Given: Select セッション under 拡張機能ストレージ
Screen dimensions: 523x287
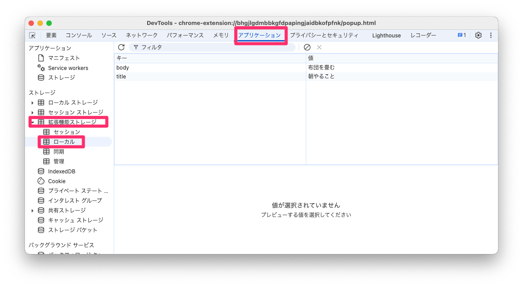Looking at the screenshot, I should pos(67,132).
